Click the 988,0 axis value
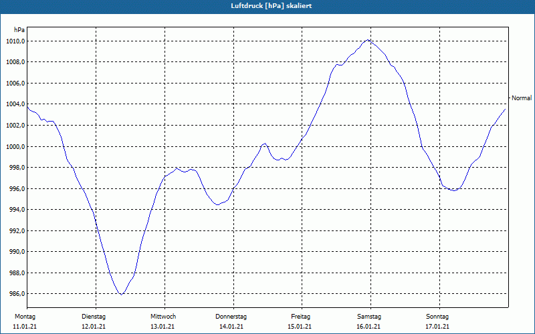The width and height of the screenshot is (535, 334). (x=16, y=273)
